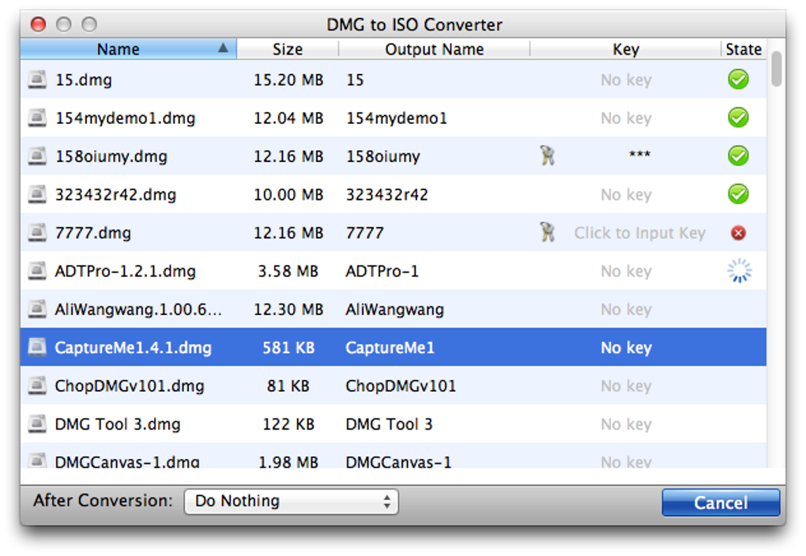Click the Output Name column header

[x=434, y=49]
